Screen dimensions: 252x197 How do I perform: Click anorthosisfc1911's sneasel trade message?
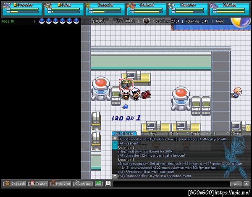click(173, 139)
